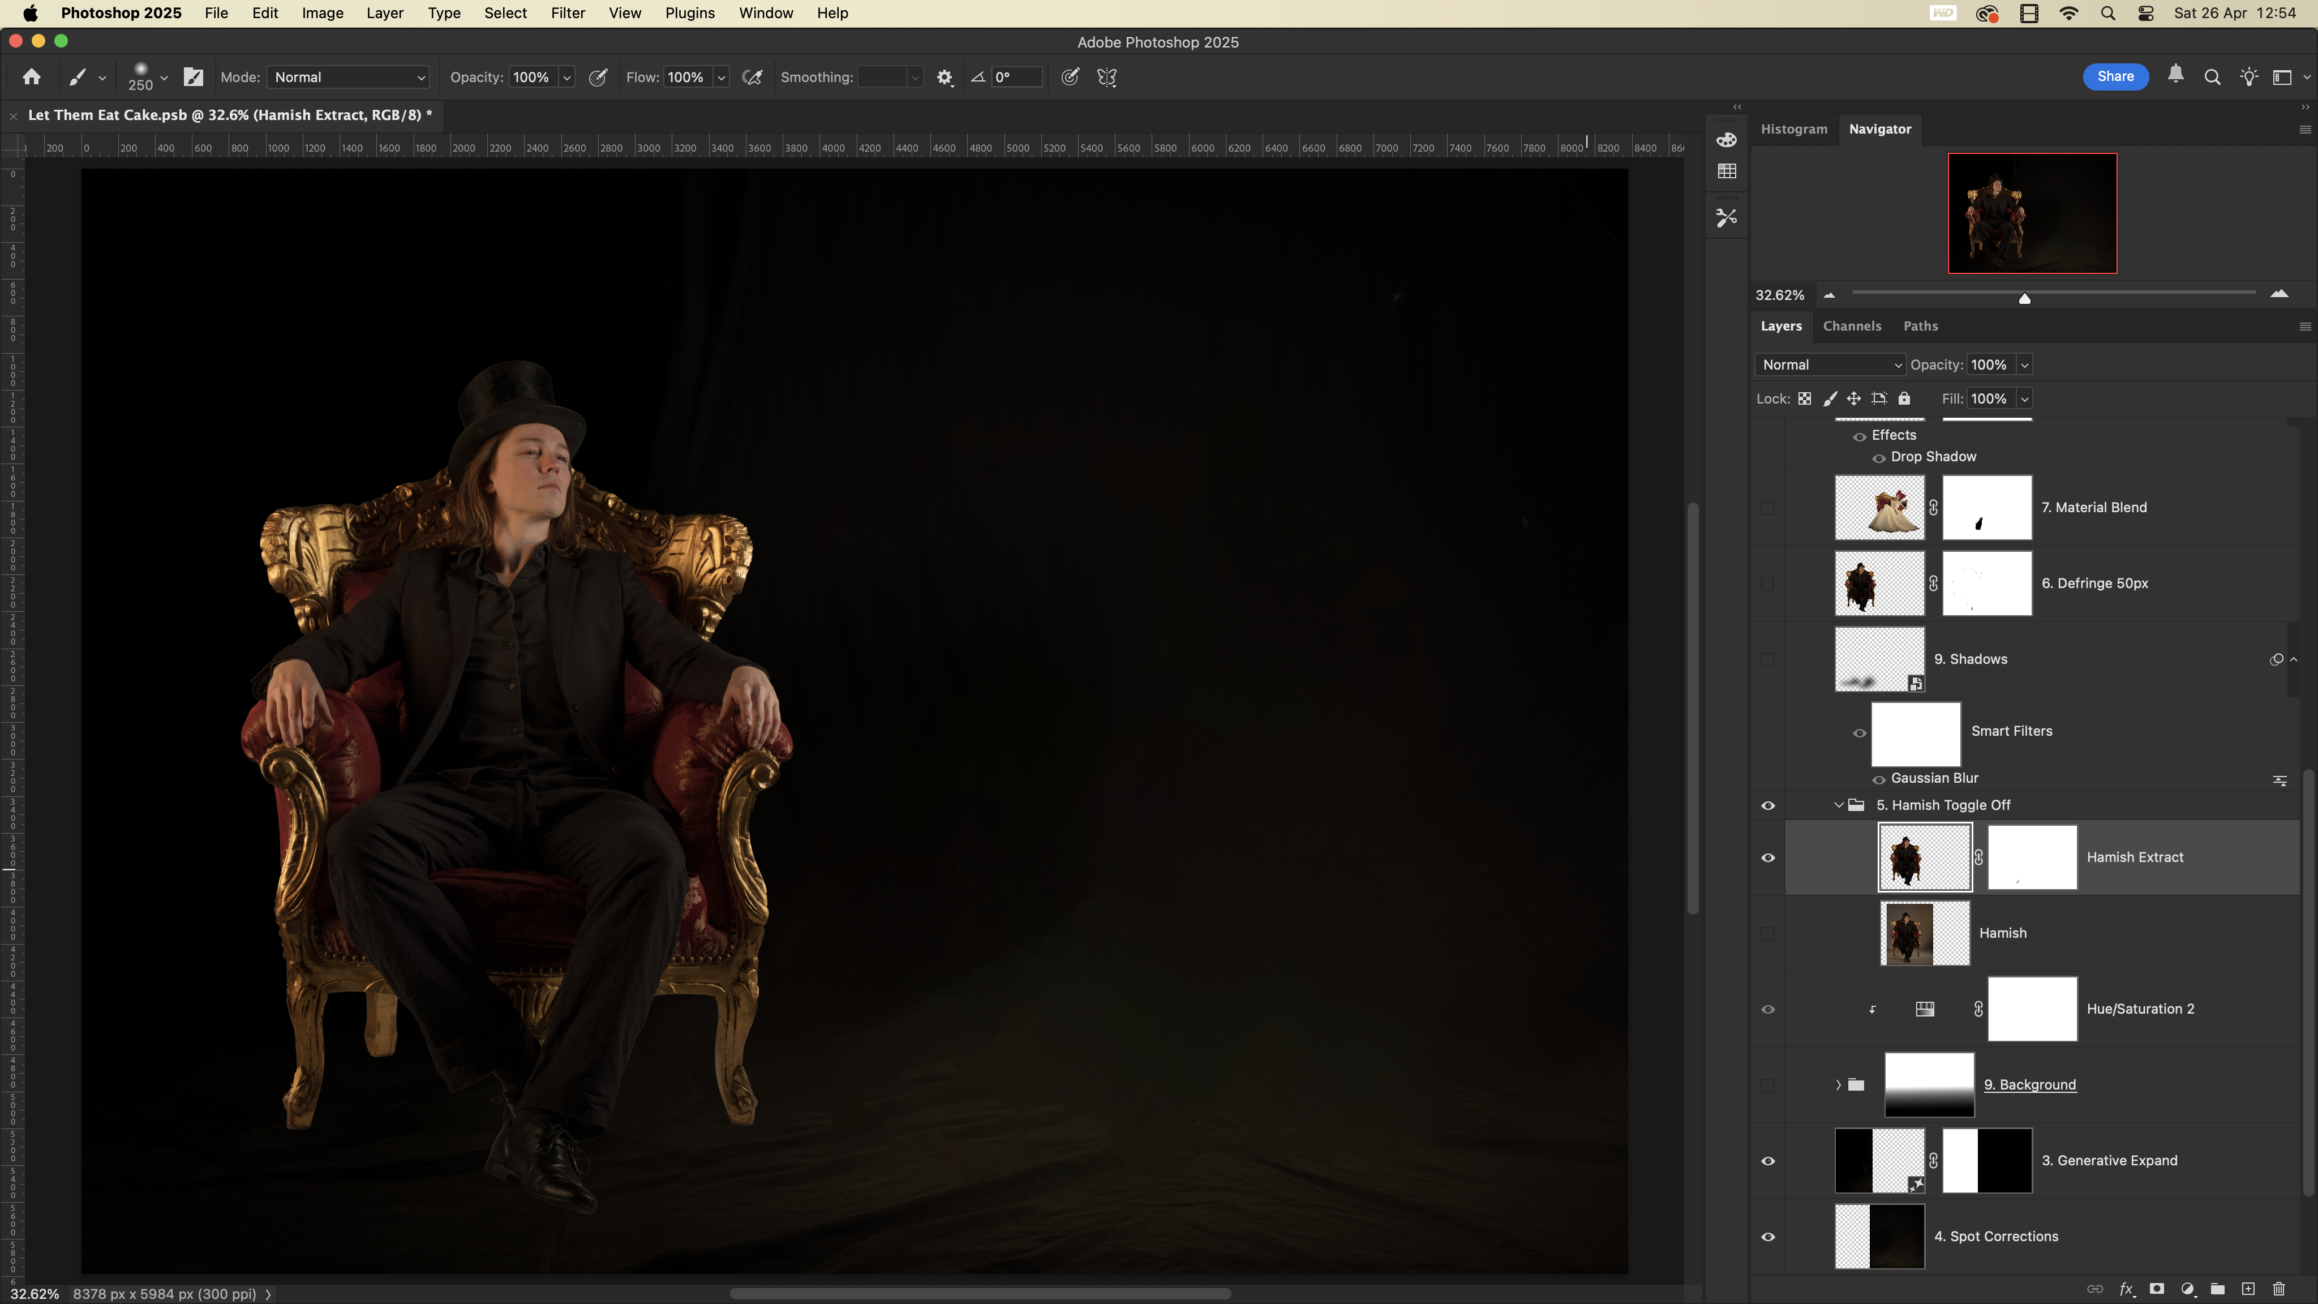Create new adjustment layer icon
Viewport: 2318px width, 1304px height.
point(2187,1289)
